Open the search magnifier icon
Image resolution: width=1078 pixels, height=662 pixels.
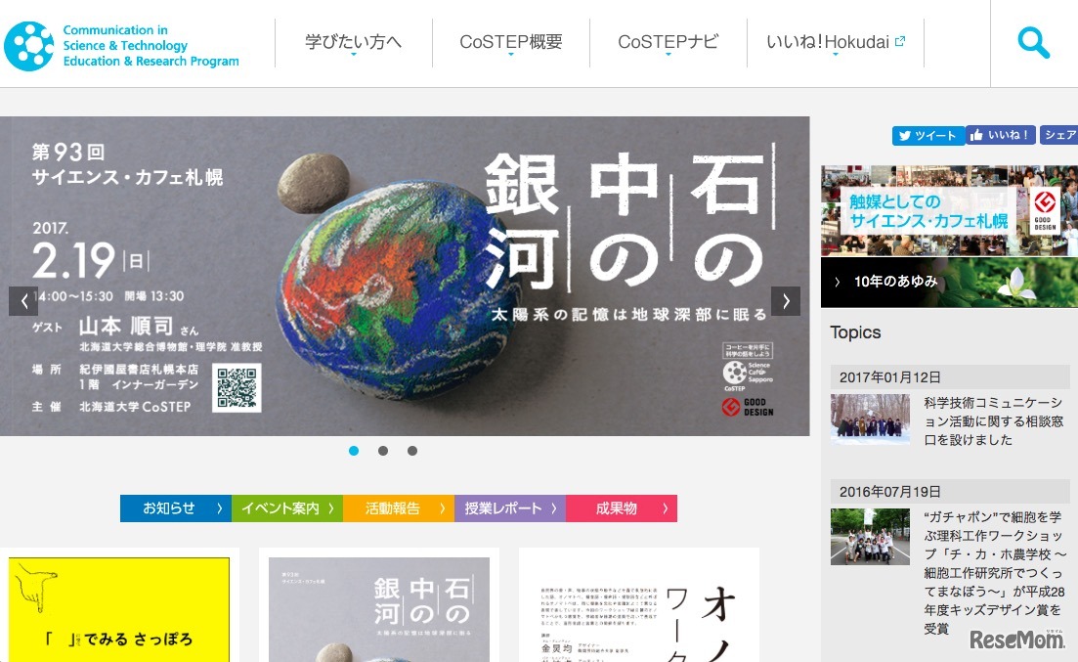1033,43
